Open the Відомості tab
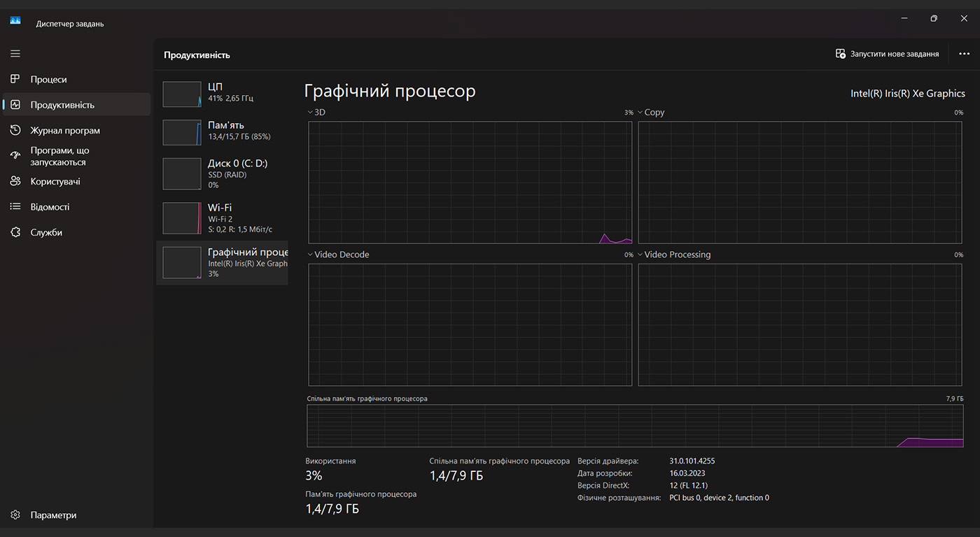 point(76,207)
